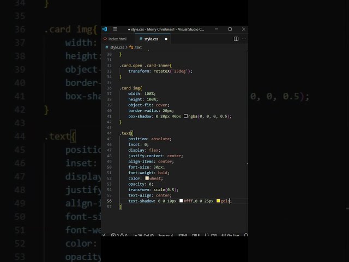Open the rgba box-shadow color swatch
The height and width of the screenshot is (262, 349).
pos(185,116)
